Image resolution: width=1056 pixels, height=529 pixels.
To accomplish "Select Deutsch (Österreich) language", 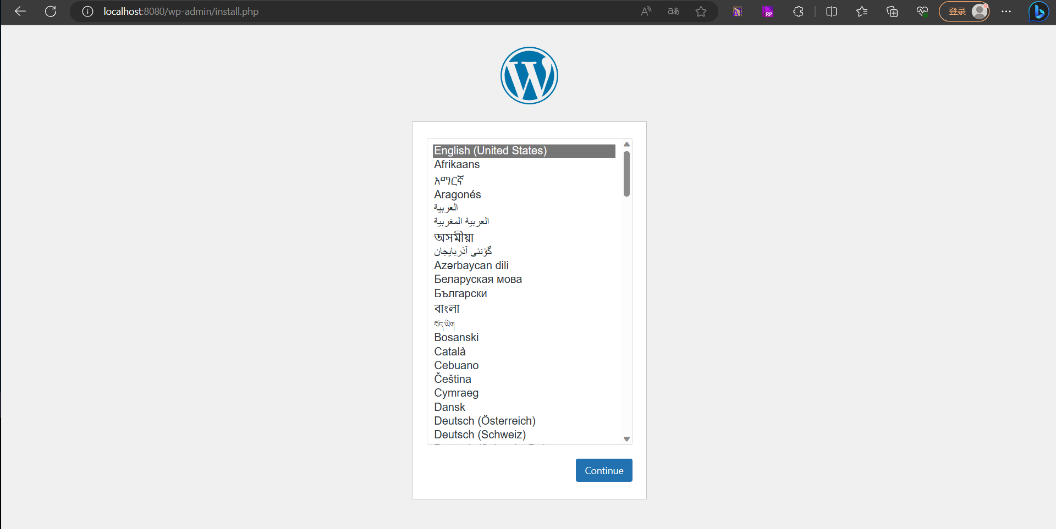I will (524, 421).
